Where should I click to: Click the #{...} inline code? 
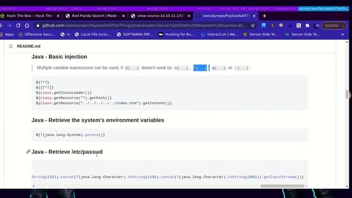181,68
